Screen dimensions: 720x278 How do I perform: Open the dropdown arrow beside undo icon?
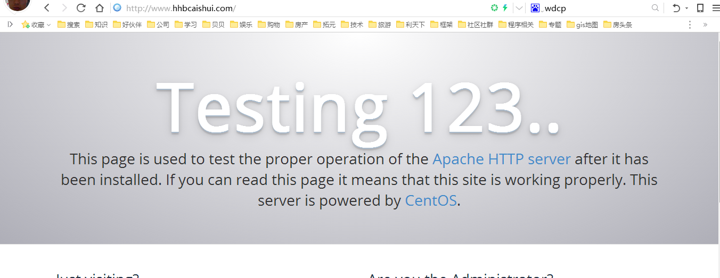coord(686,9)
